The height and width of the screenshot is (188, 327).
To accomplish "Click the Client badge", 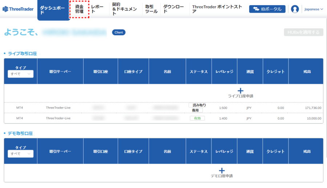I will [x=119, y=32].
